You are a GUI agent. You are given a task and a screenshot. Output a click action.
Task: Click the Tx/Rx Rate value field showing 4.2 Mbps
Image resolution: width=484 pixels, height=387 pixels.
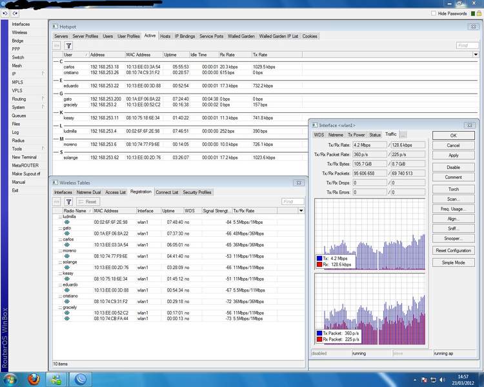coord(370,145)
